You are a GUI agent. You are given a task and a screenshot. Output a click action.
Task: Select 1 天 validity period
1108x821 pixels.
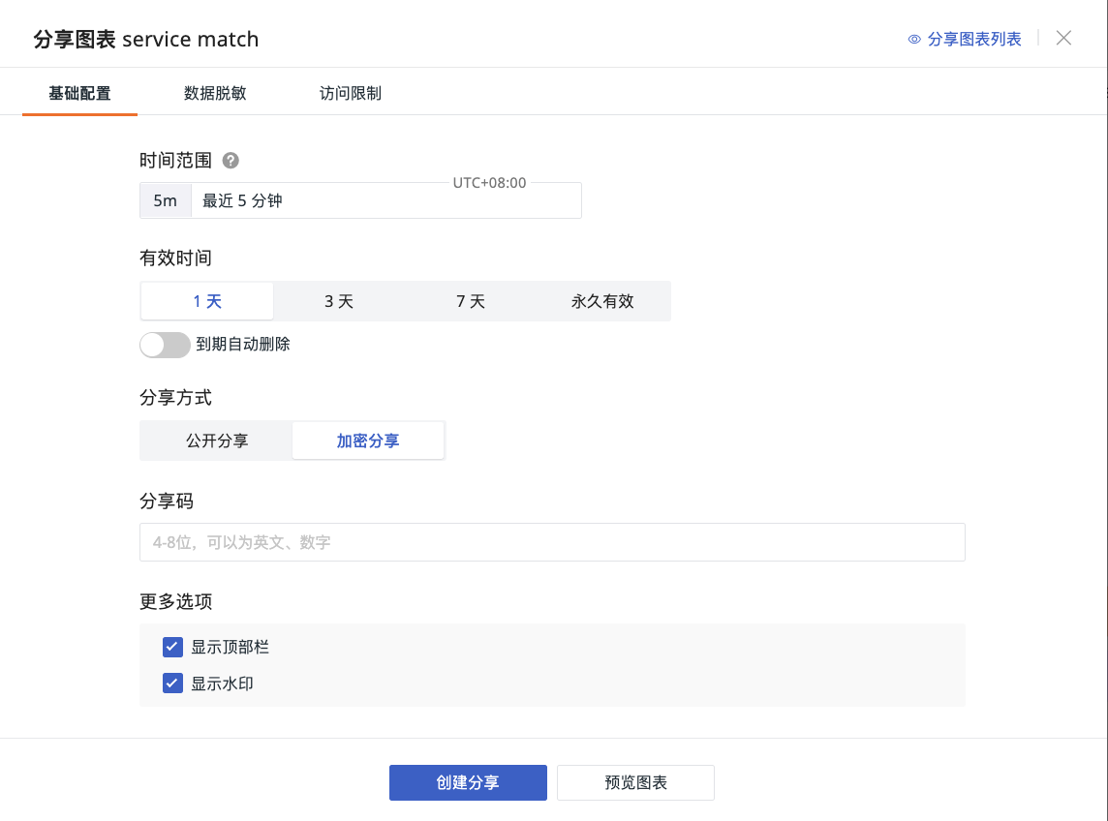click(x=207, y=301)
